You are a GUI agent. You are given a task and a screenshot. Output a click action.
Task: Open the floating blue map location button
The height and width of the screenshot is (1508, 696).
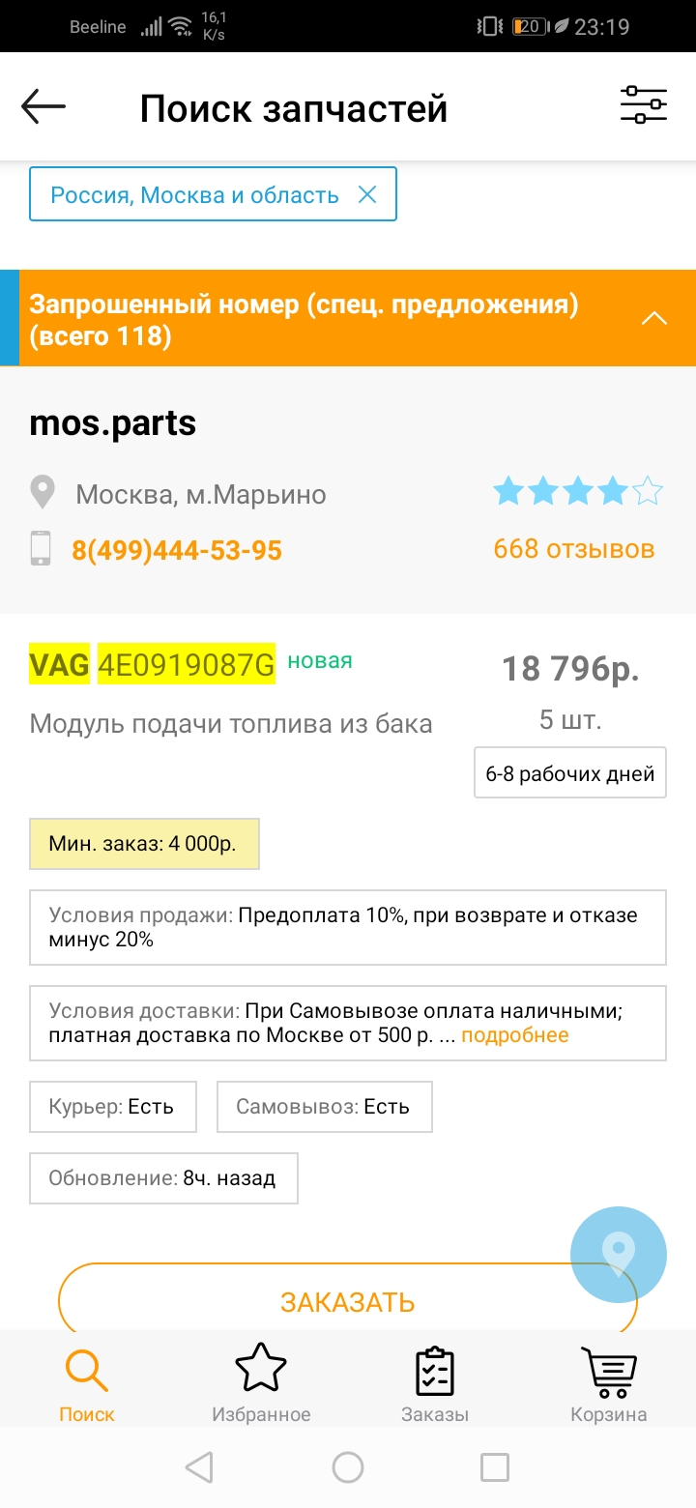click(619, 1255)
